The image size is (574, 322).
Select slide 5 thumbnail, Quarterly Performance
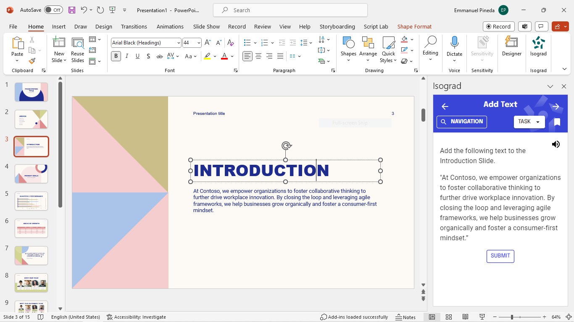click(32, 201)
